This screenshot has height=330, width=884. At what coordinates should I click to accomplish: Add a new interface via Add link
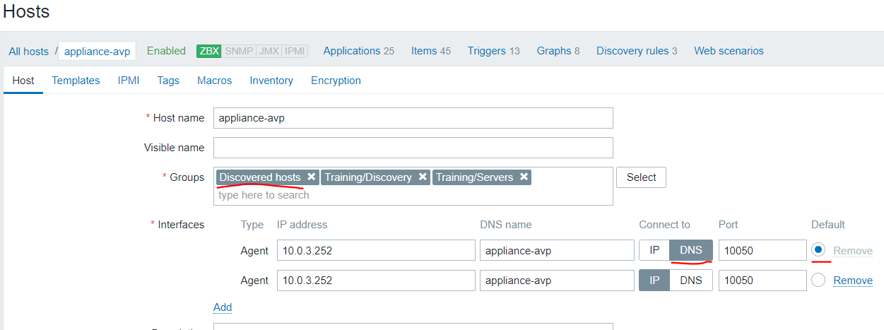pos(223,307)
